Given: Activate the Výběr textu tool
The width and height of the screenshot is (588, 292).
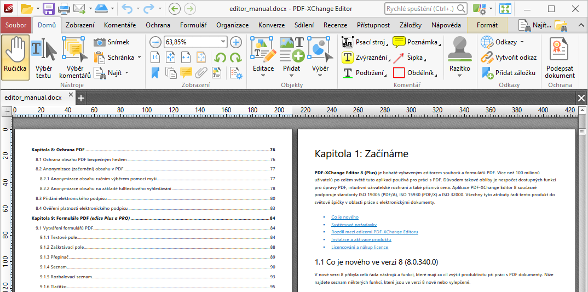Looking at the screenshot, I should point(44,58).
